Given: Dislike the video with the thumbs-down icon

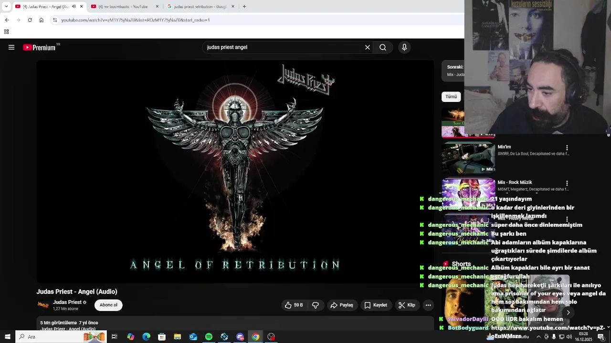Looking at the screenshot, I should (x=316, y=305).
